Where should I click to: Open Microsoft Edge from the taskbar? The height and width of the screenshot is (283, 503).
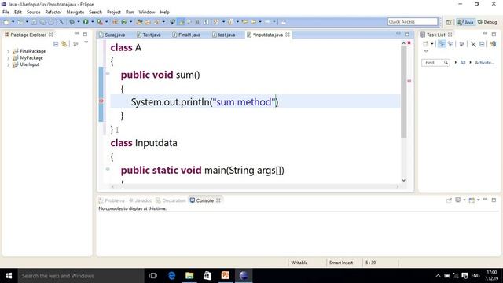click(171, 276)
